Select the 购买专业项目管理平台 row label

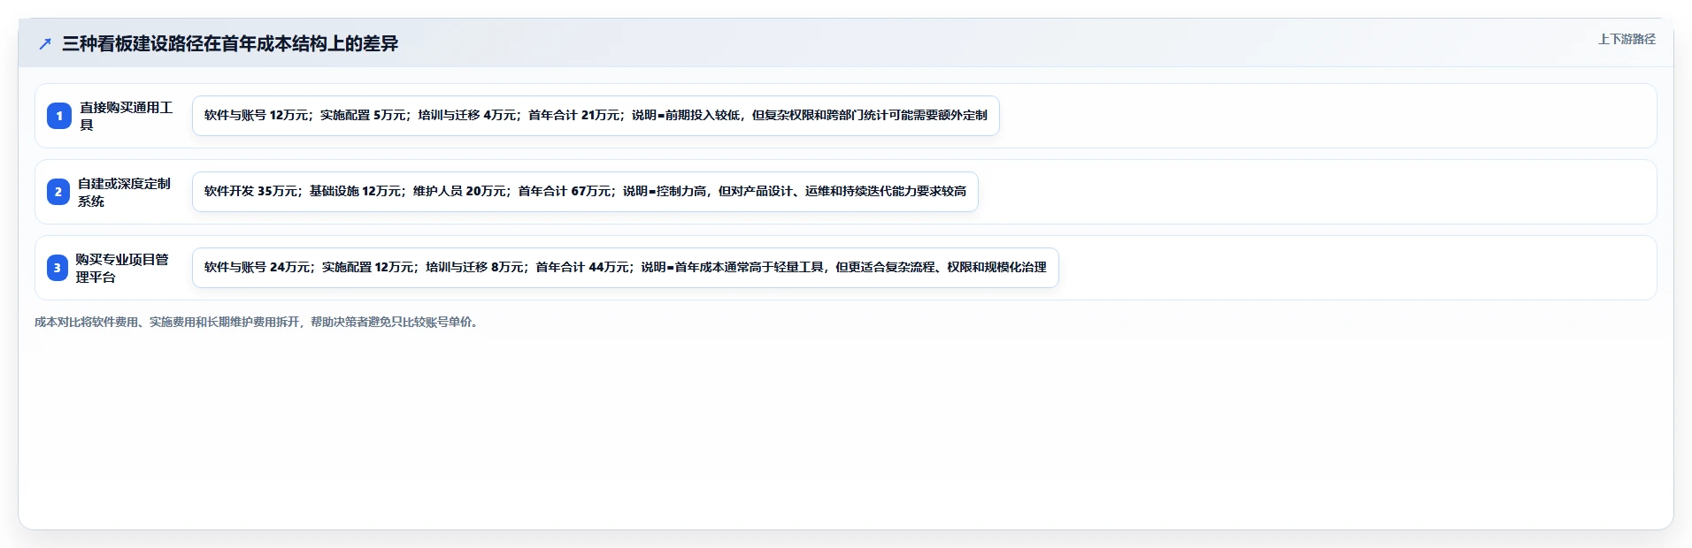(123, 268)
